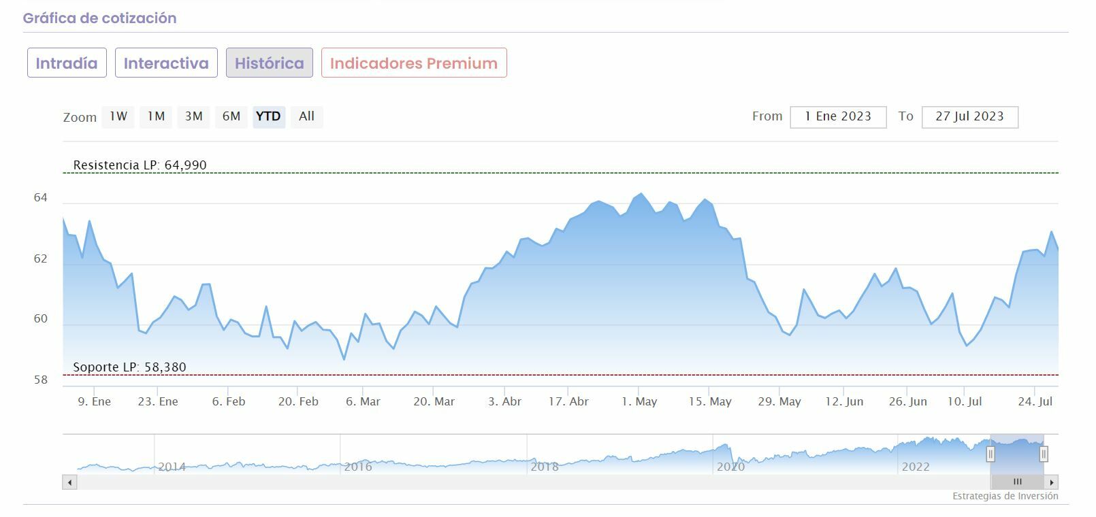Open the Interactiva chart tab
This screenshot has width=1096, height=517.
click(x=166, y=63)
